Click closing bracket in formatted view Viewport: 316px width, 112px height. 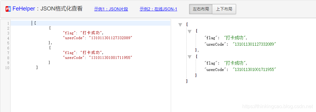pos(187,81)
